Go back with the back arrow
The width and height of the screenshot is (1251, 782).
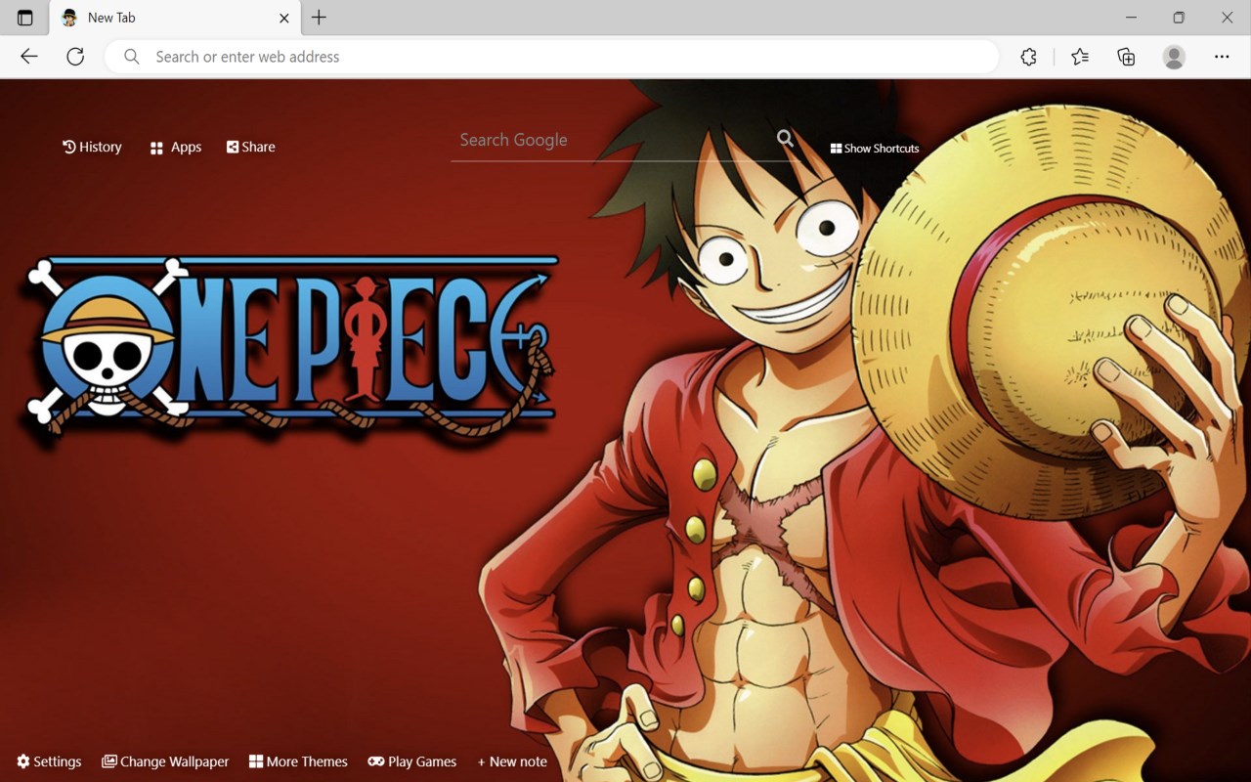(x=29, y=57)
